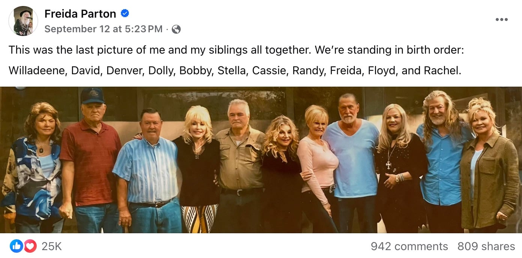Open Freida Parton's profile picture
The width and height of the screenshot is (522, 258).
(x=23, y=21)
